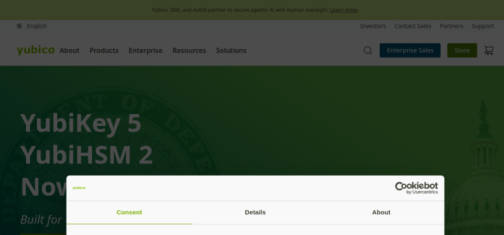504x235 pixels.
Task: Open the Contact Sales link
Action: pos(413,26)
